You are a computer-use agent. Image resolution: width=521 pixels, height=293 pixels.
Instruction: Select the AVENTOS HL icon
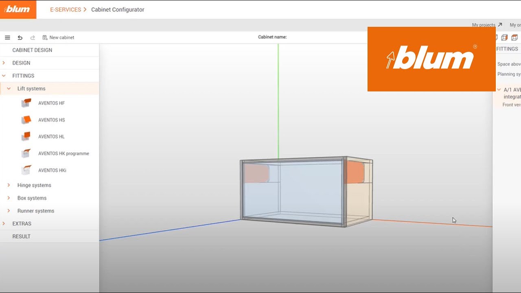[x=26, y=136]
